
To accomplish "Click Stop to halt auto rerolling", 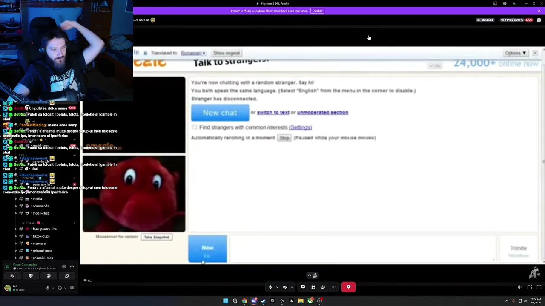I will pyautogui.click(x=284, y=138).
